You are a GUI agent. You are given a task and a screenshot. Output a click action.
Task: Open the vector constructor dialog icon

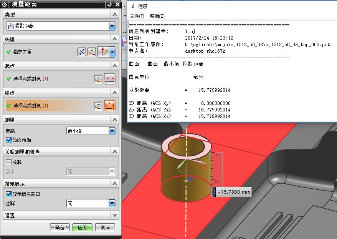91,52
